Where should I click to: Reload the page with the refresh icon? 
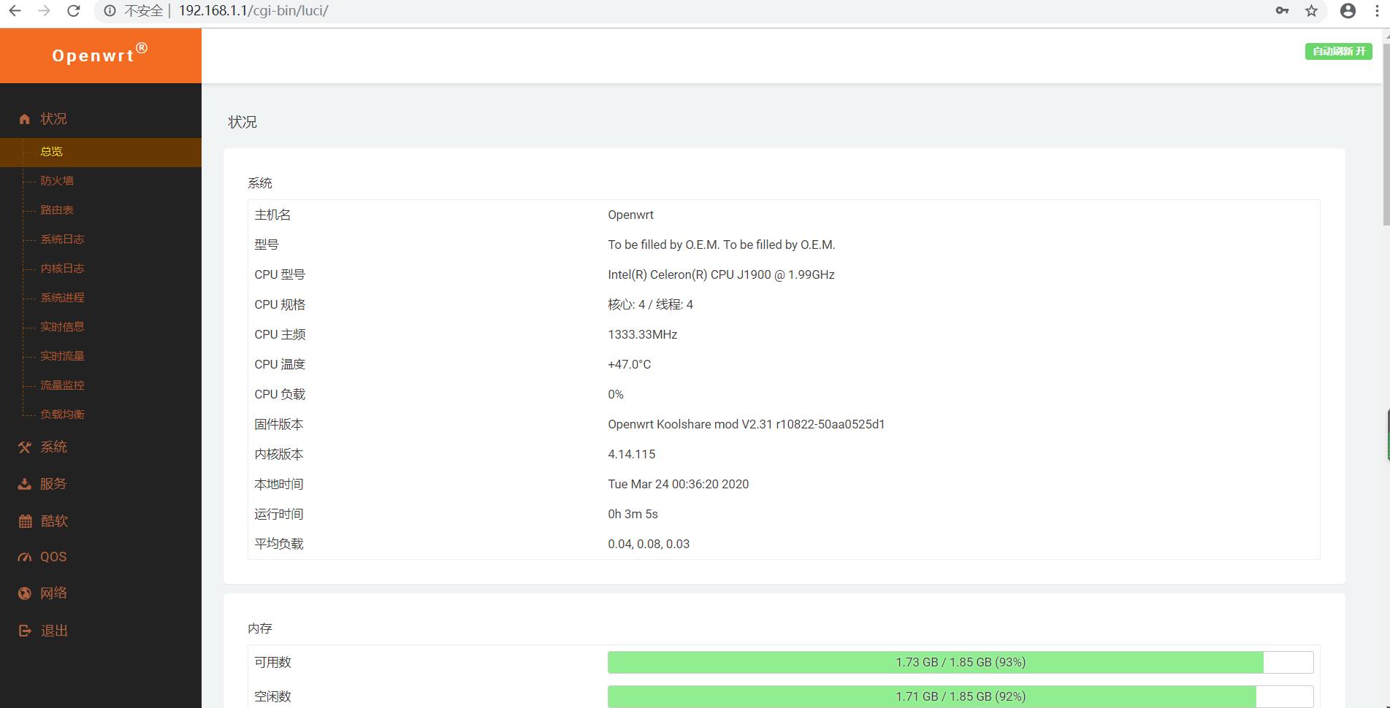tap(73, 11)
